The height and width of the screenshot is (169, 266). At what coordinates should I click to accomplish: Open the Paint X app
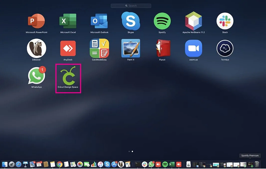tap(131, 48)
